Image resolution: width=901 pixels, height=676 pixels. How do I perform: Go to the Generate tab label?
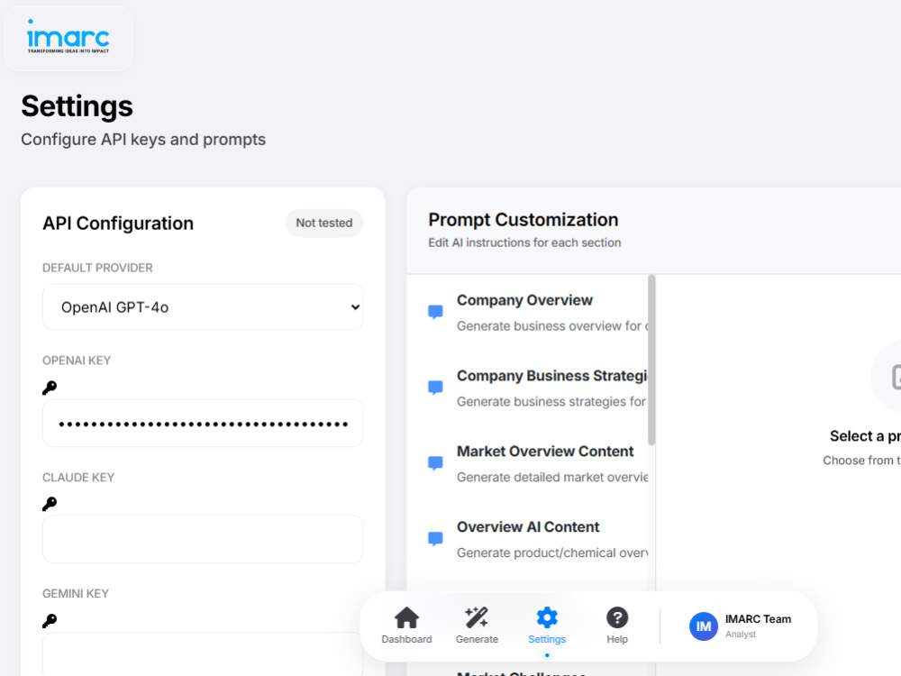[477, 639]
